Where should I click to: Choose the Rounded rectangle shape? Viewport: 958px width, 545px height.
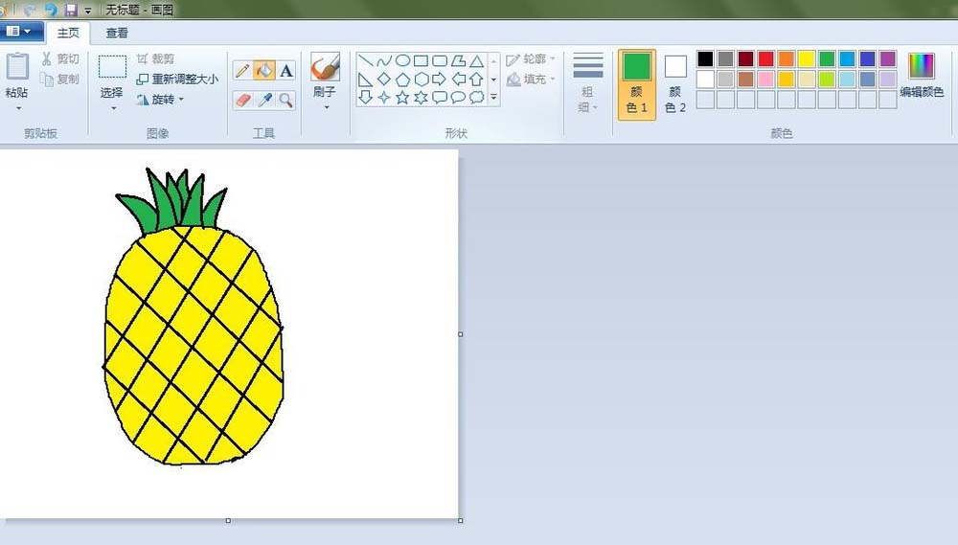pos(440,60)
